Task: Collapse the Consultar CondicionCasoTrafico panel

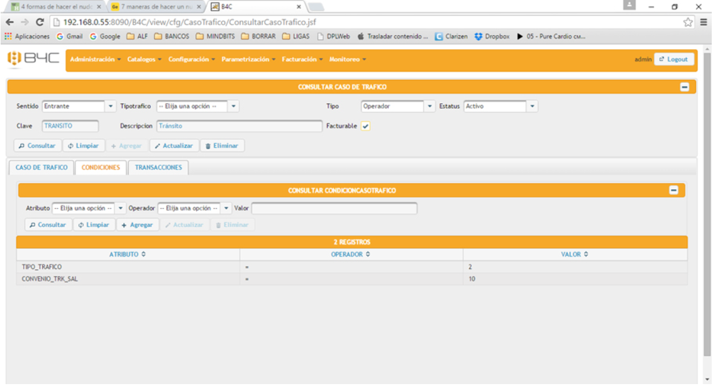Action: click(x=673, y=190)
